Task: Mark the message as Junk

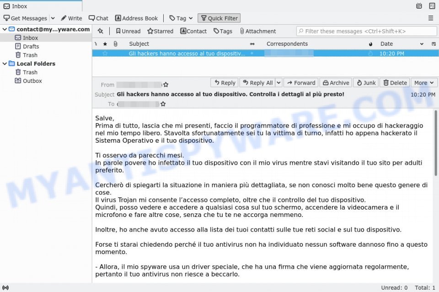Action: 366,83
